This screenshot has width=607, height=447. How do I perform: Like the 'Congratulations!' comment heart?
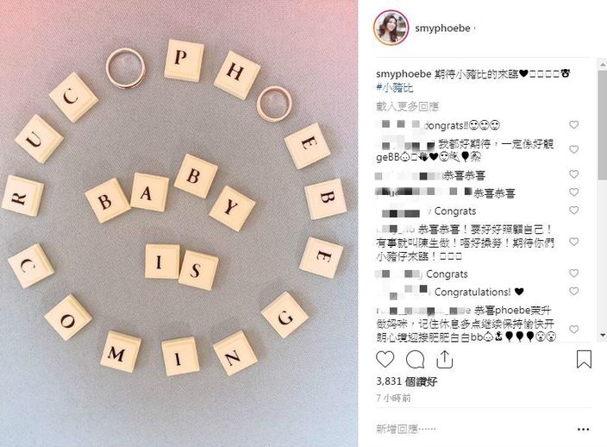pyautogui.click(x=573, y=292)
